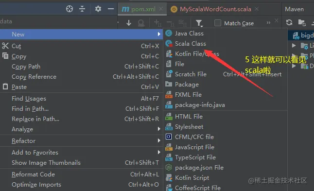Close the pom.xml tab
314x191 pixels.
pos(161,9)
